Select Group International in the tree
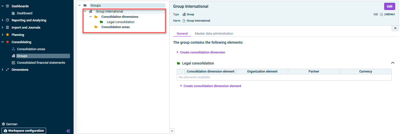The width and height of the screenshot is (400, 134). tap(109, 11)
